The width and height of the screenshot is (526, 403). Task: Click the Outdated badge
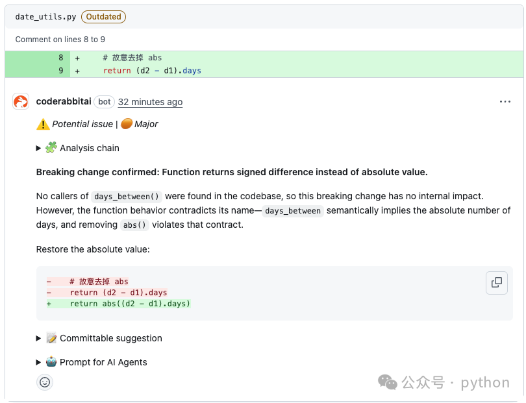pos(103,17)
